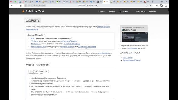Screen dimensions: 178x100
Task: Click the lock icon beside the site address
Action: coord(26,6)
